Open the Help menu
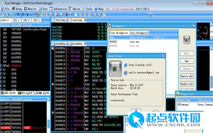Viewport: 213px width, 133px height. coord(99,9)
